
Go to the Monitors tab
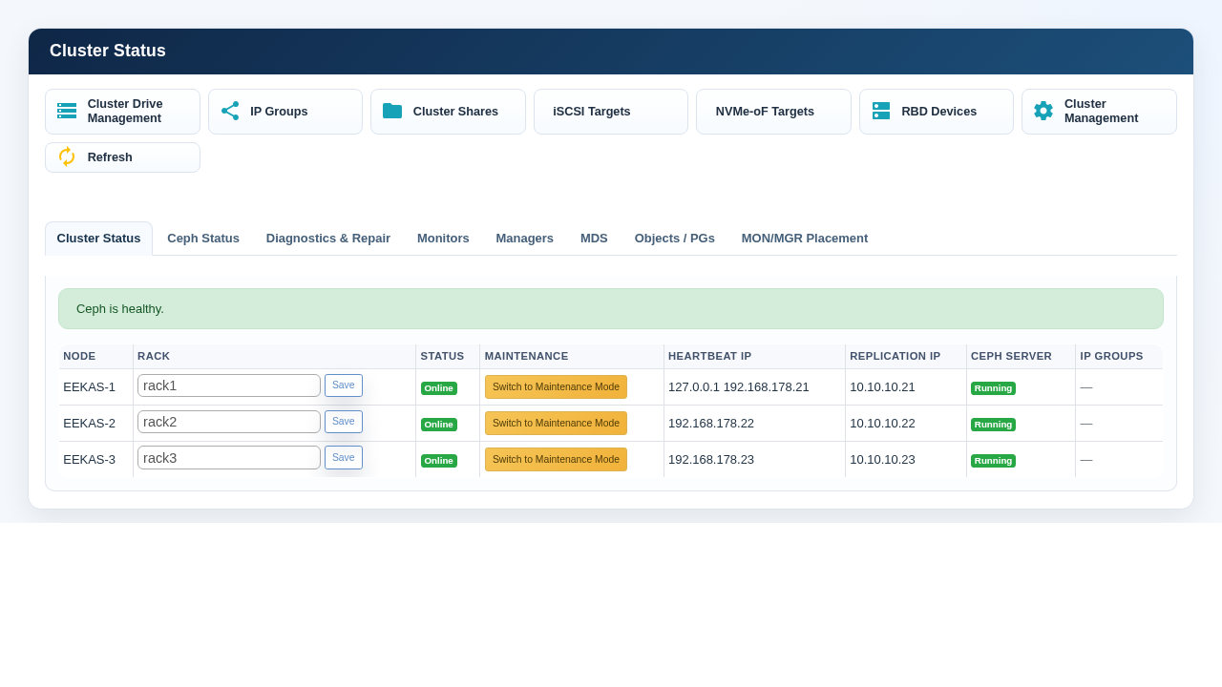coord(443,239)
